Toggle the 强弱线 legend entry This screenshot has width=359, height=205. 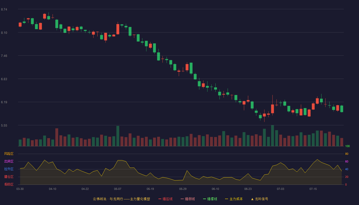pos(188,199)
